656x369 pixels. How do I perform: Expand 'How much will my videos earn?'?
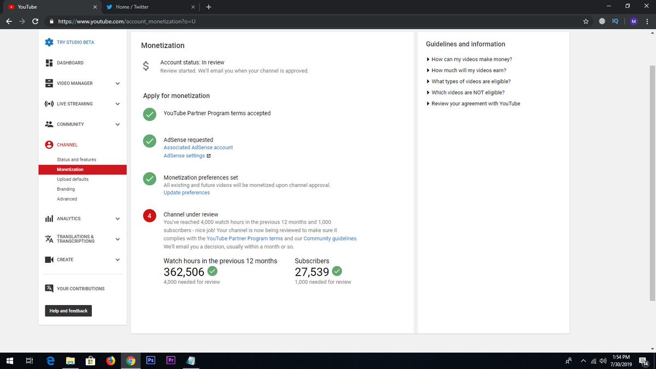pyautogui.click(x=466, y=70)
